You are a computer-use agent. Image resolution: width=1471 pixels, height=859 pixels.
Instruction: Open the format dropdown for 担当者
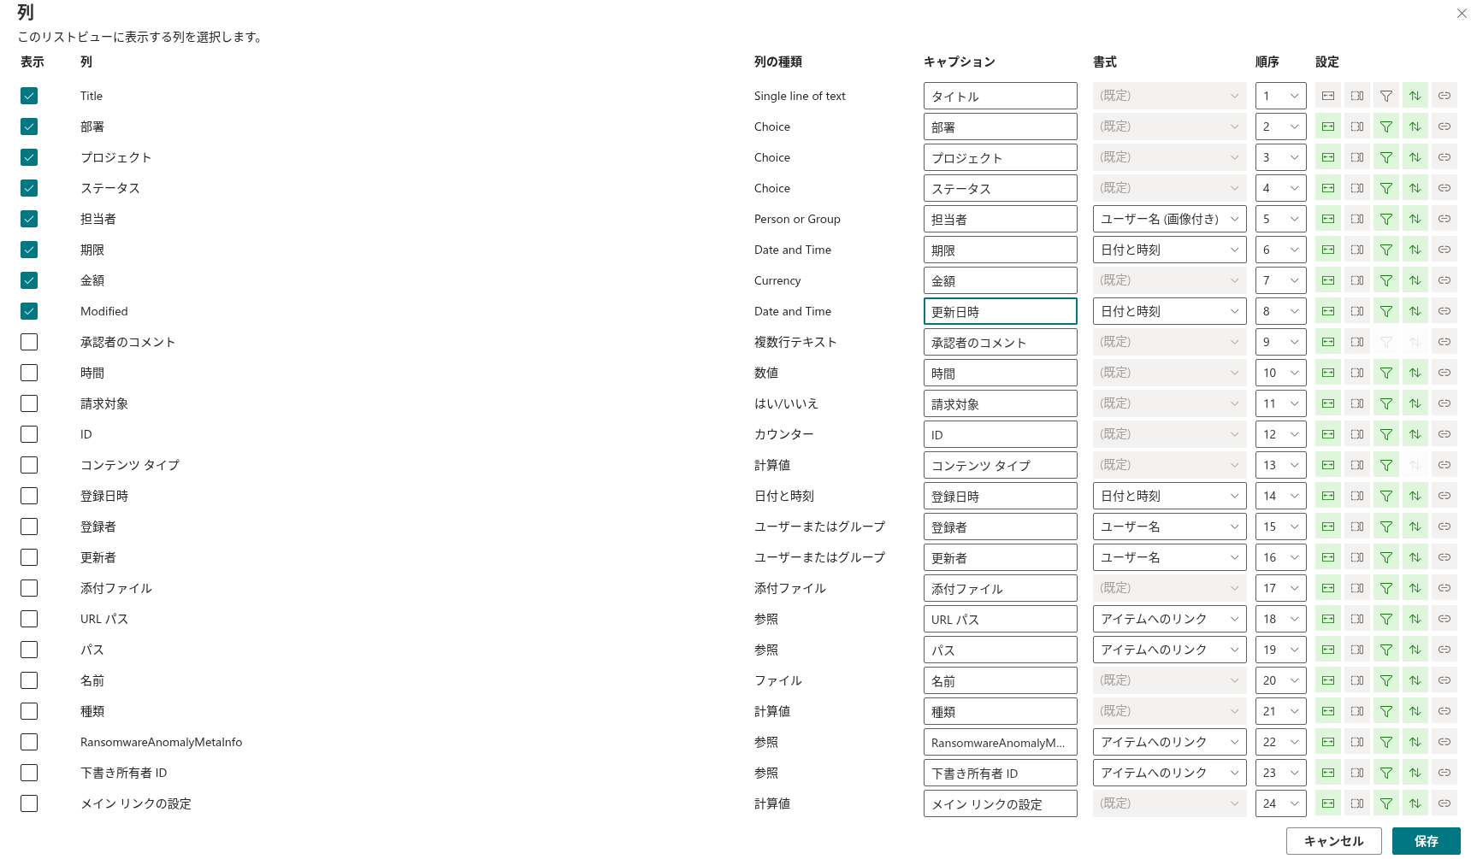click(1169, 219)
